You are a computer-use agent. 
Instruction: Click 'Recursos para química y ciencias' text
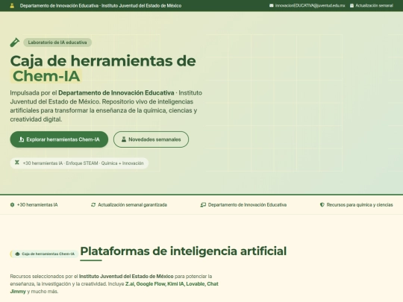point(360,204)
